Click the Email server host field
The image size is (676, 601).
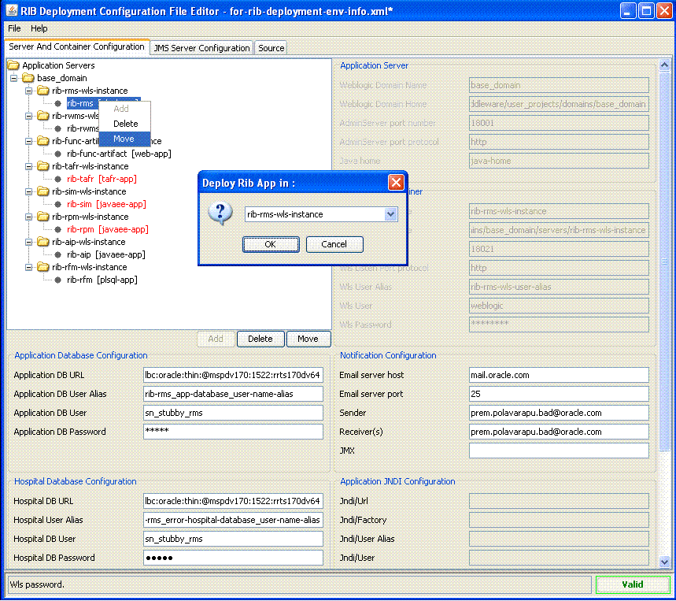559,375
